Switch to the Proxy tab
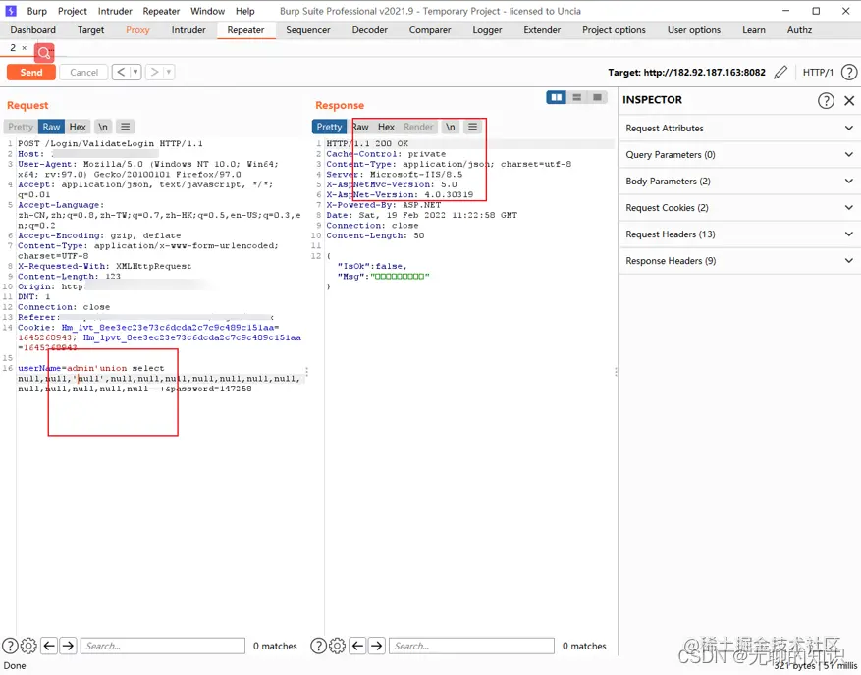861x675 pixels. point(137,30)
